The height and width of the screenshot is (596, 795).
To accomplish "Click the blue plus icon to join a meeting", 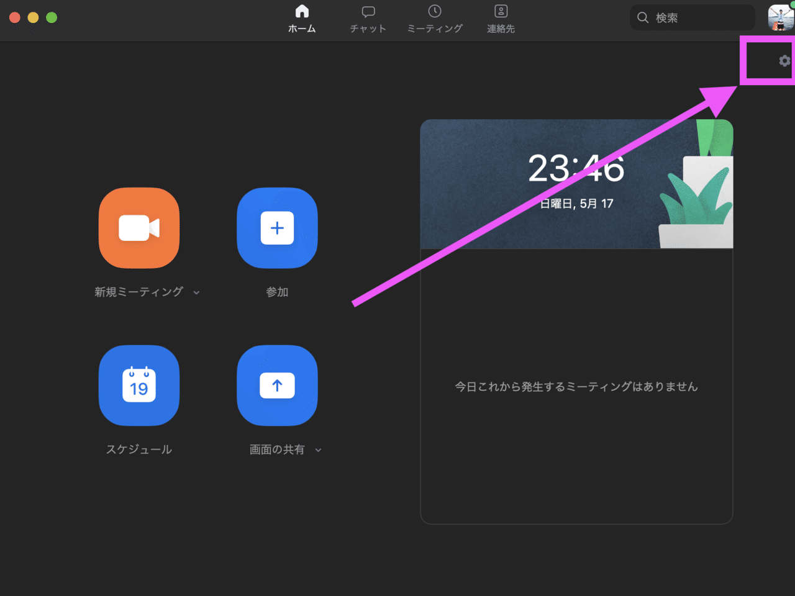I will click(277, 228).
